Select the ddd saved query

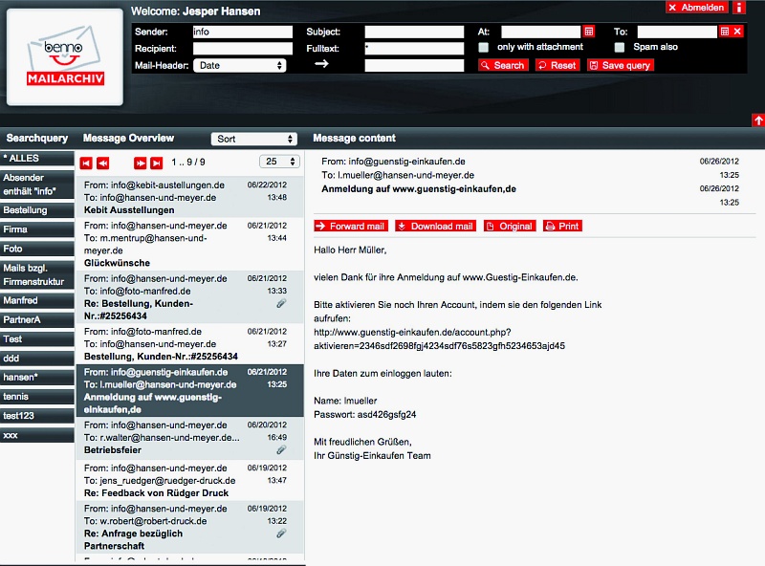[x=37, y=359]
